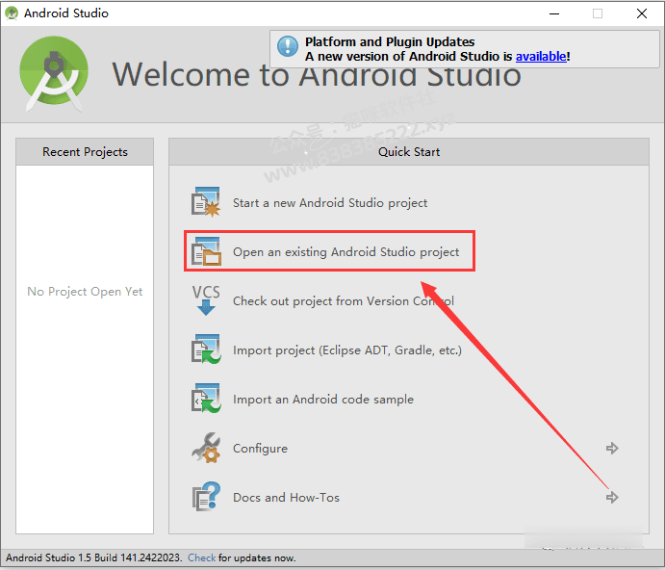
Task: Click the Import project icon
Action: point(206,350)
